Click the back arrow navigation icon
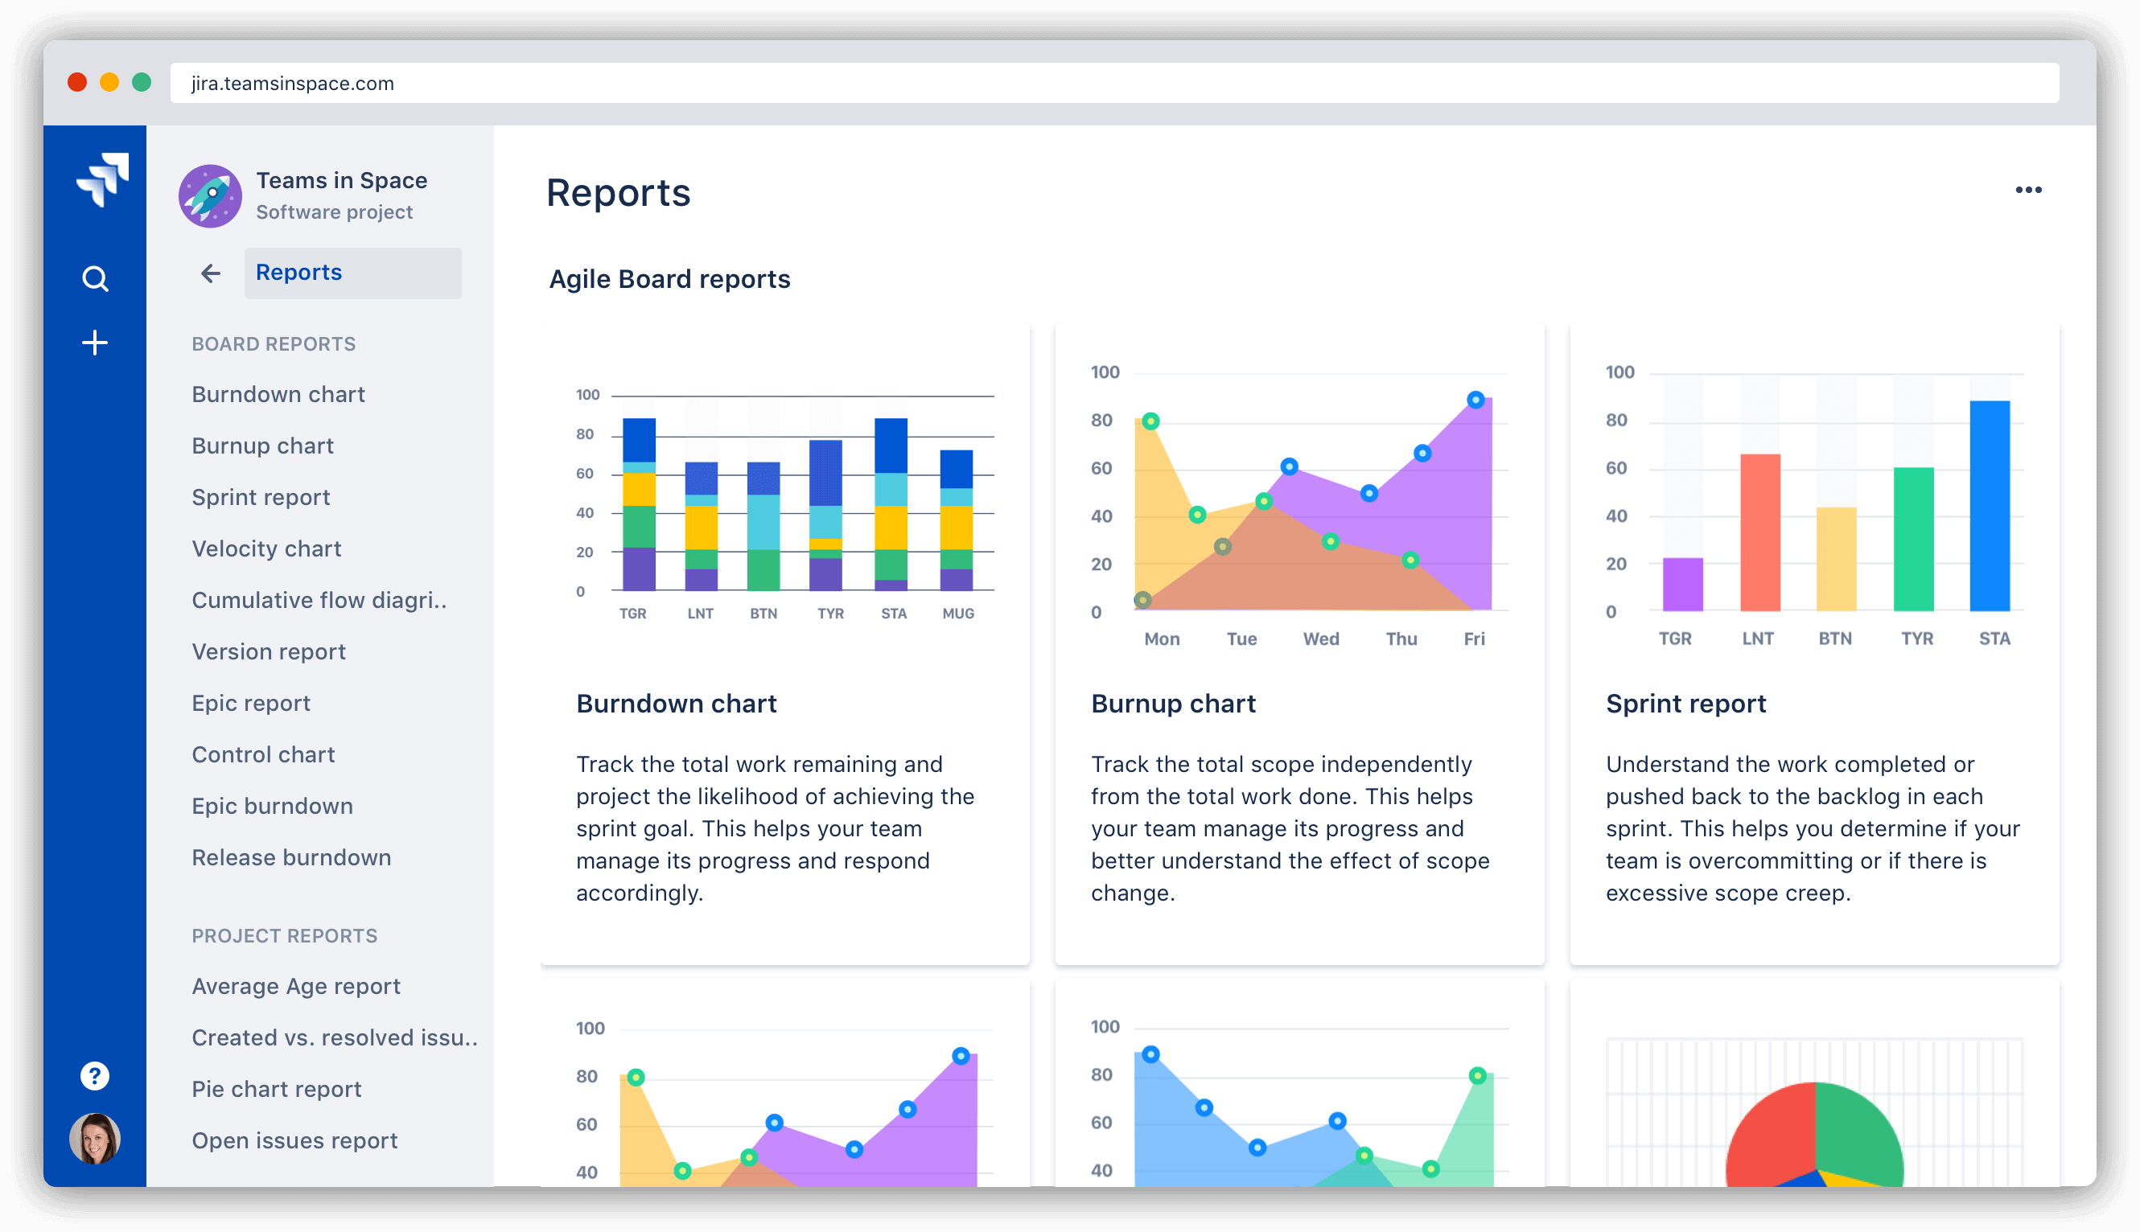 [x=210, y=272]
